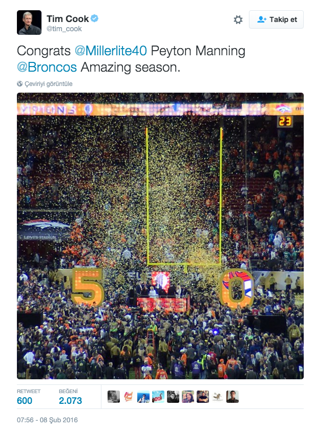The width and height of the screenshot is (315, 432).
Task: Open the man with crossed arms avatar
Action: [203, 397]
